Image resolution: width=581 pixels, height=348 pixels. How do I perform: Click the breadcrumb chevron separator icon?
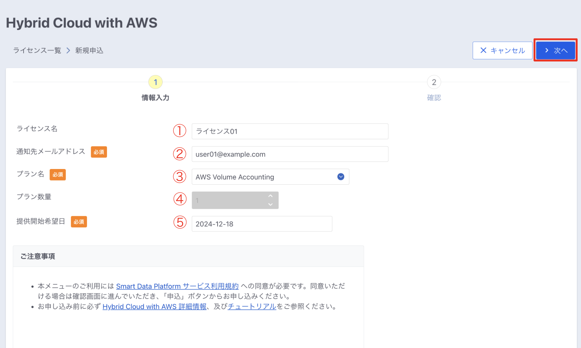coord(68,51)
